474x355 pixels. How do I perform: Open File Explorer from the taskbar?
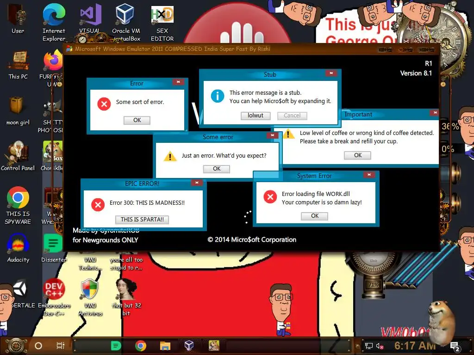click(x=165, y=346)
